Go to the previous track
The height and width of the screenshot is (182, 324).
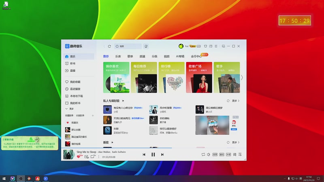coord(144,154)
